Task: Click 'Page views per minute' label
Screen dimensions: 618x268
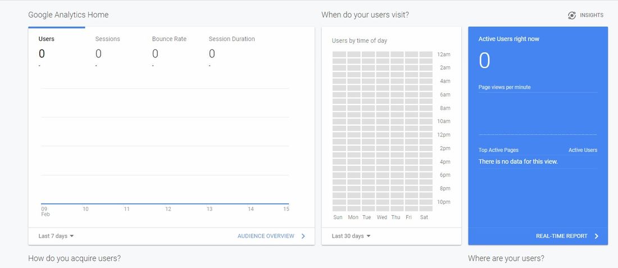Action: point(505,87)
